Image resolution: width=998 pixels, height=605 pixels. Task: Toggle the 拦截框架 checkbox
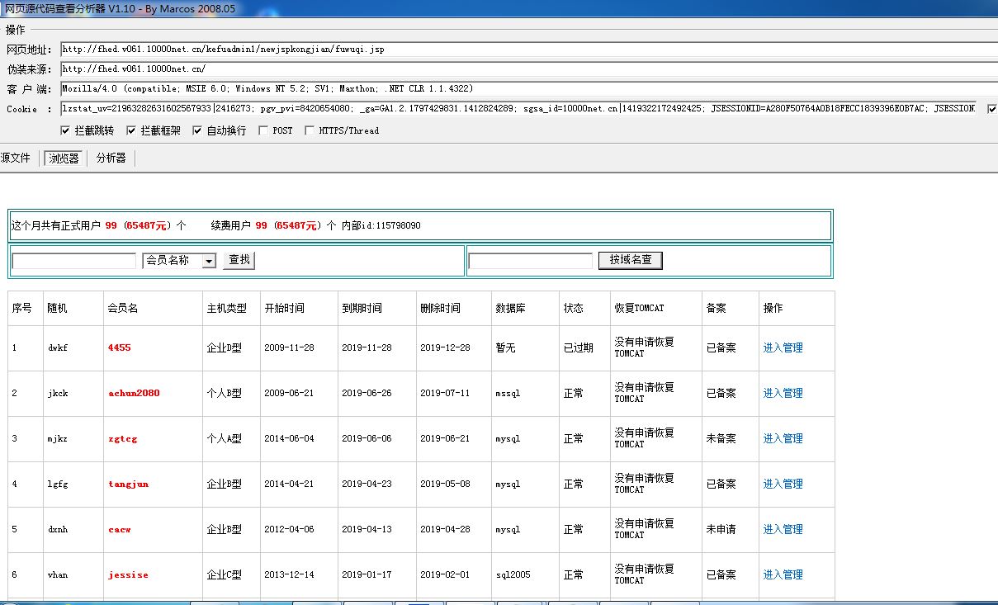pyautogui.click(x=130, y=130)
